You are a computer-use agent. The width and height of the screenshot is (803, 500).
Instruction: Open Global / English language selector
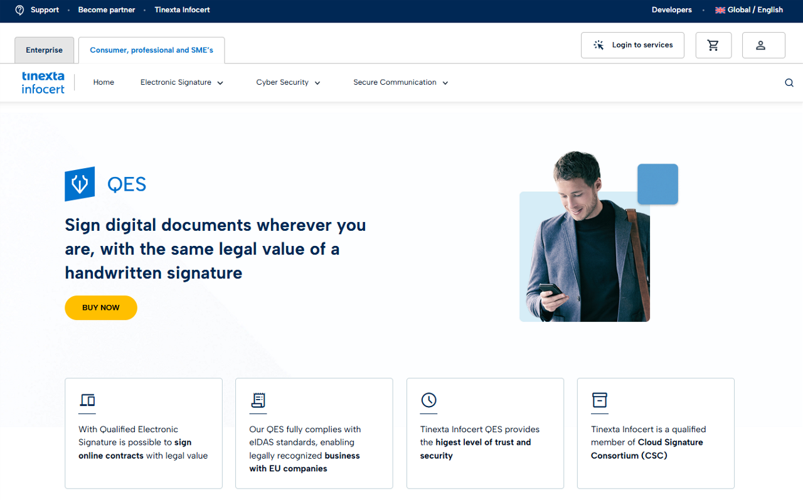tap(749, 10)
